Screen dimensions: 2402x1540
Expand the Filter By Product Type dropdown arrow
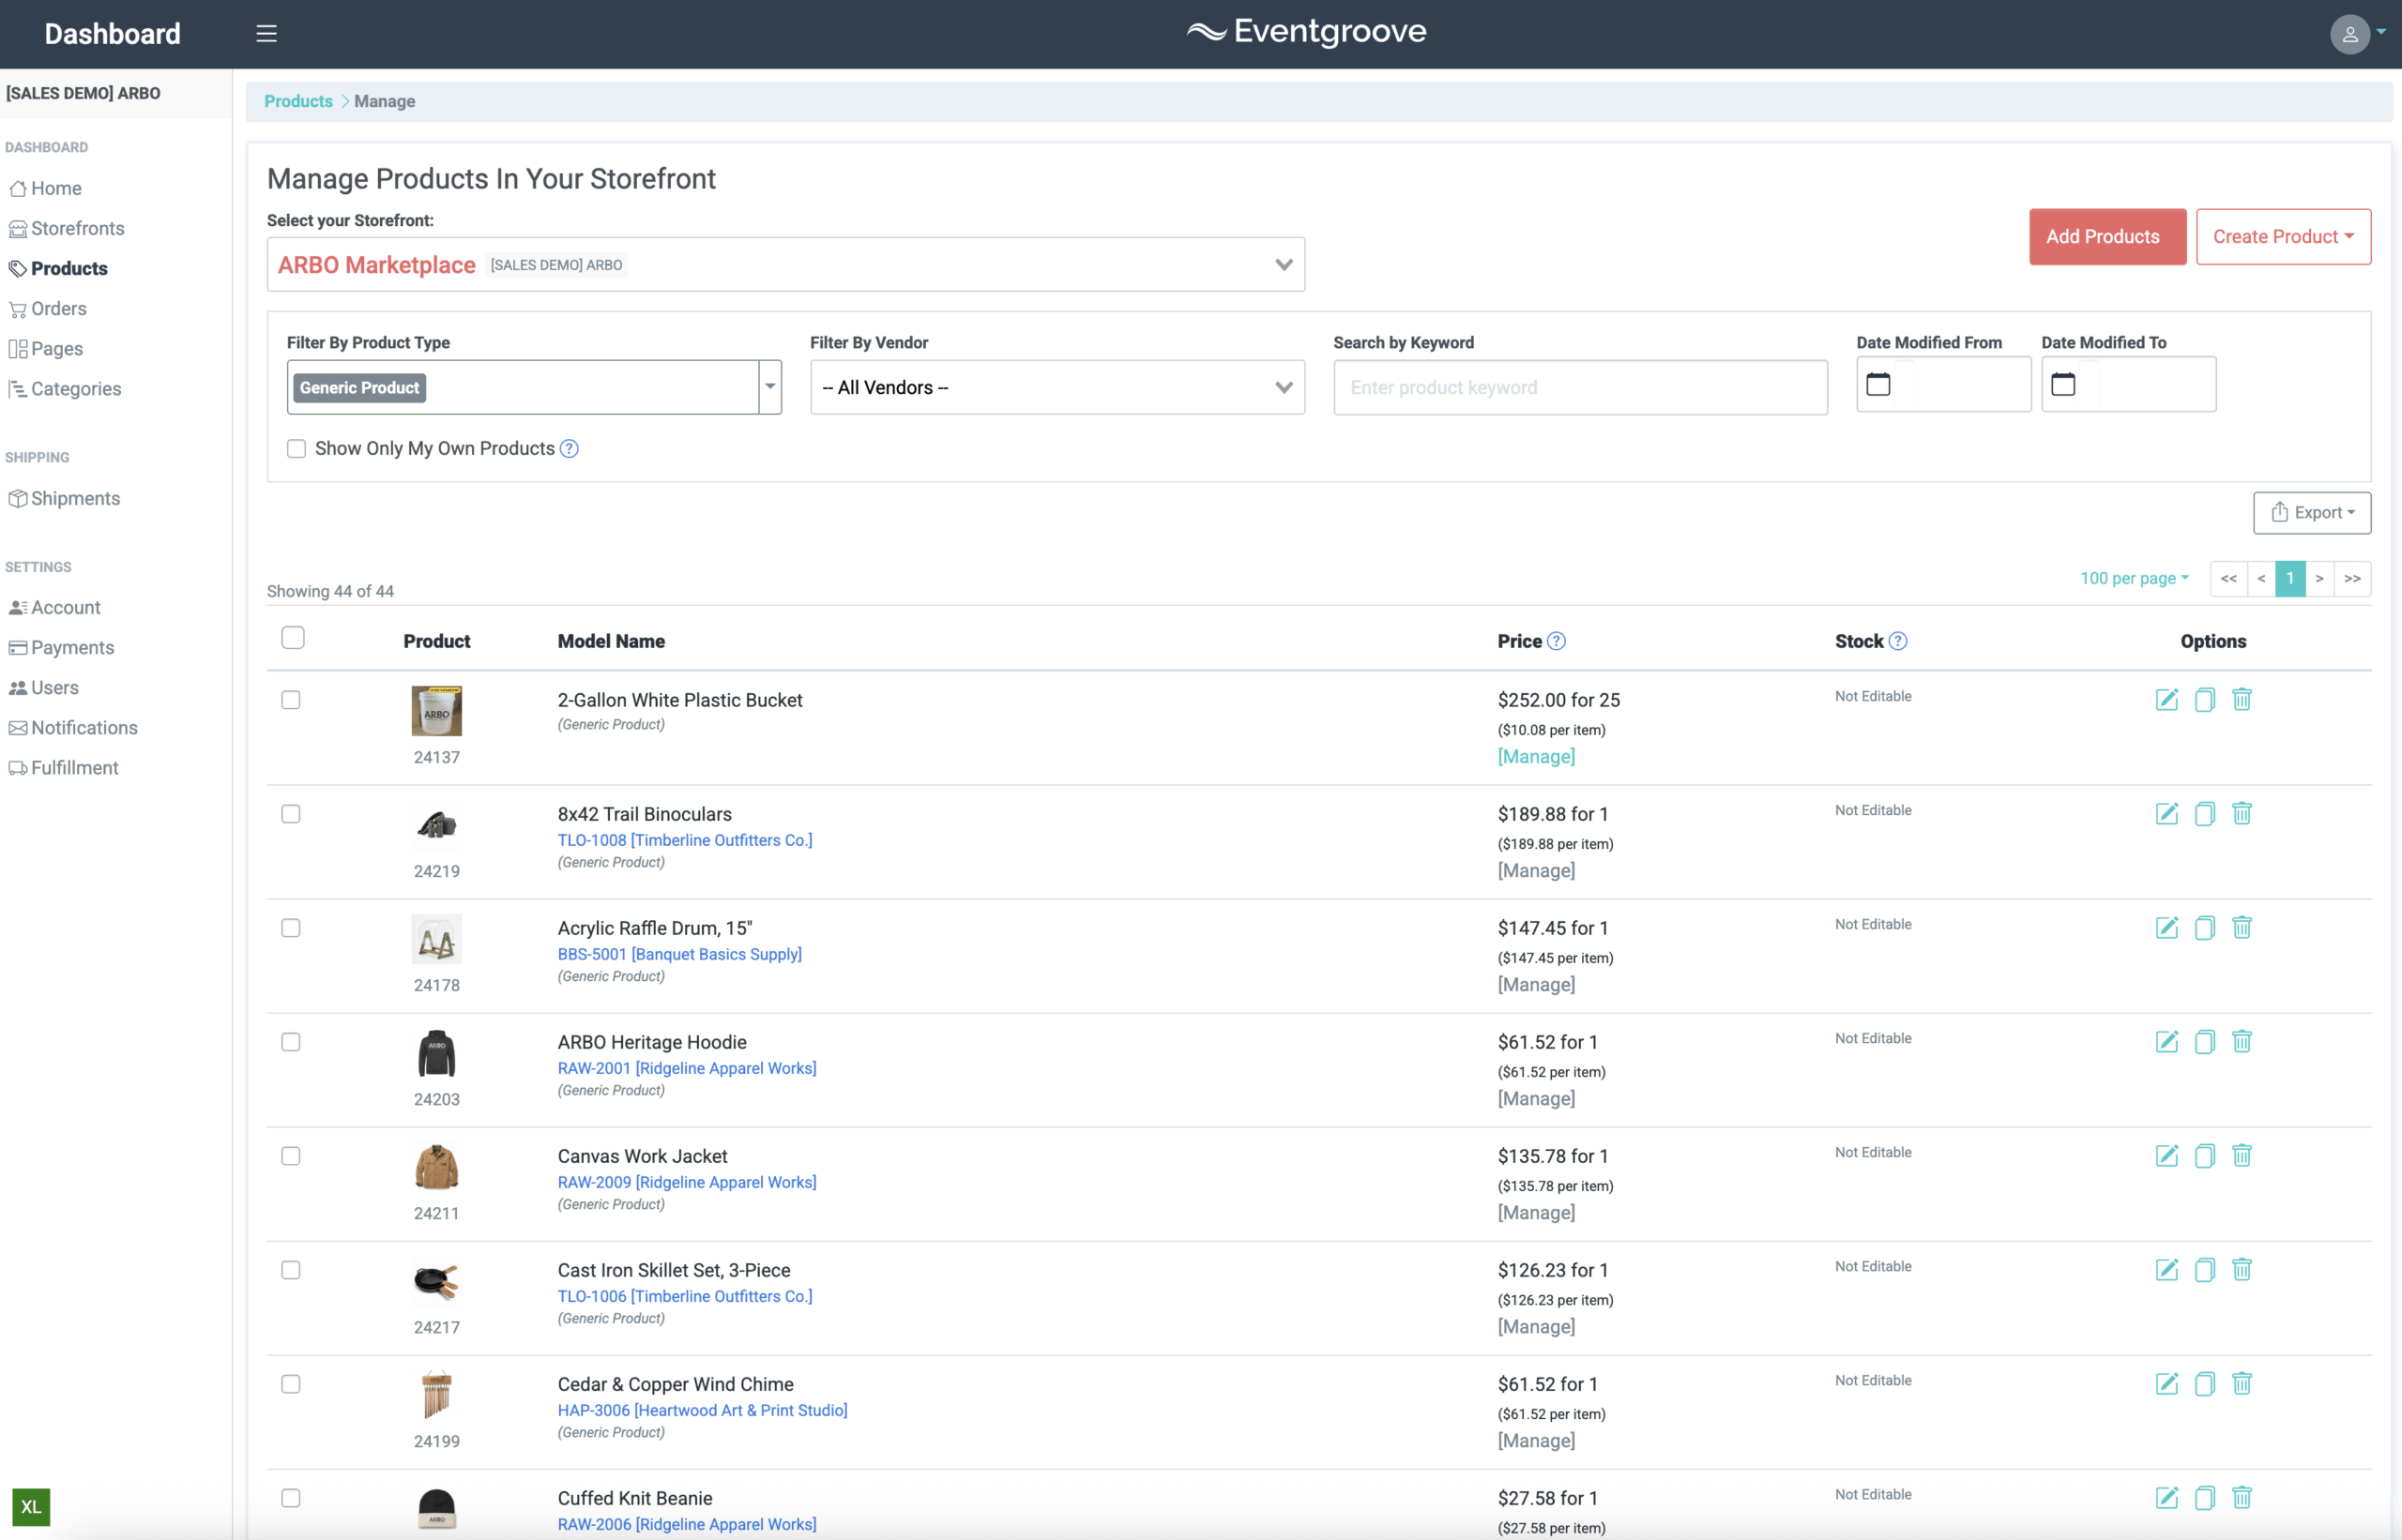coord(770,387)
